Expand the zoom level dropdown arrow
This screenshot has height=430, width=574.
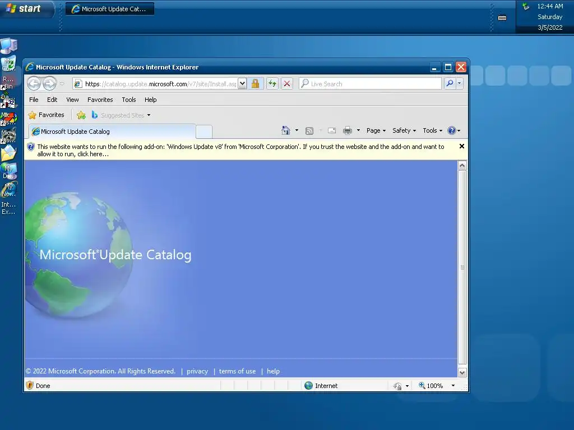coord(453,386)
